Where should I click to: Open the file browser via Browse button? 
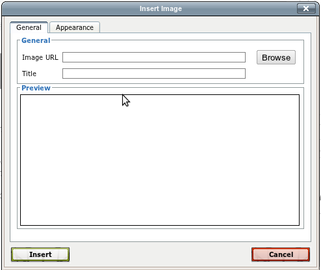tap(276, 57)
